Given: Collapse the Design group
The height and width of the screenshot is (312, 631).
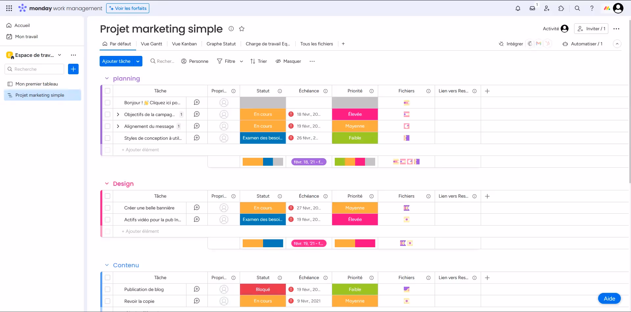Looking at the screenshot, I should [x=107, y=183].
